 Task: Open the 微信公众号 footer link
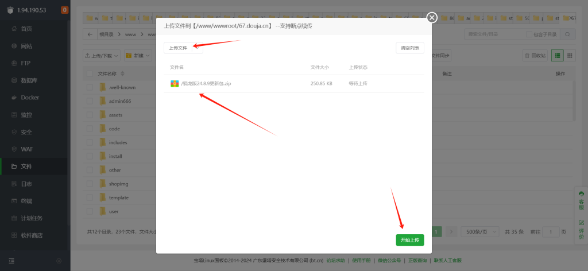click(x=389, y=261)
